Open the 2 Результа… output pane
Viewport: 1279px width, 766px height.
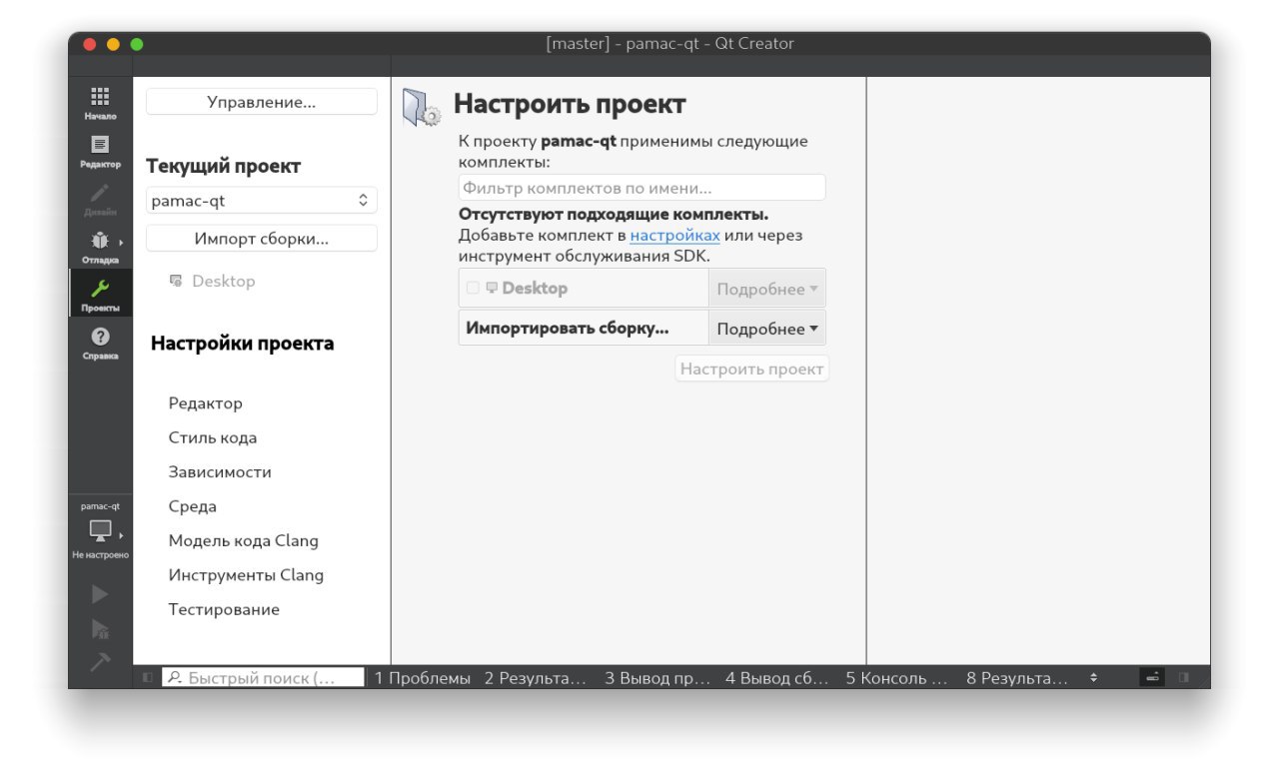[536, 678]
